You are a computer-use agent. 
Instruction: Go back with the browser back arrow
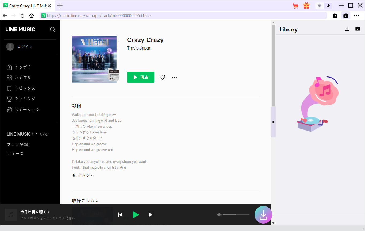[5, 15]
